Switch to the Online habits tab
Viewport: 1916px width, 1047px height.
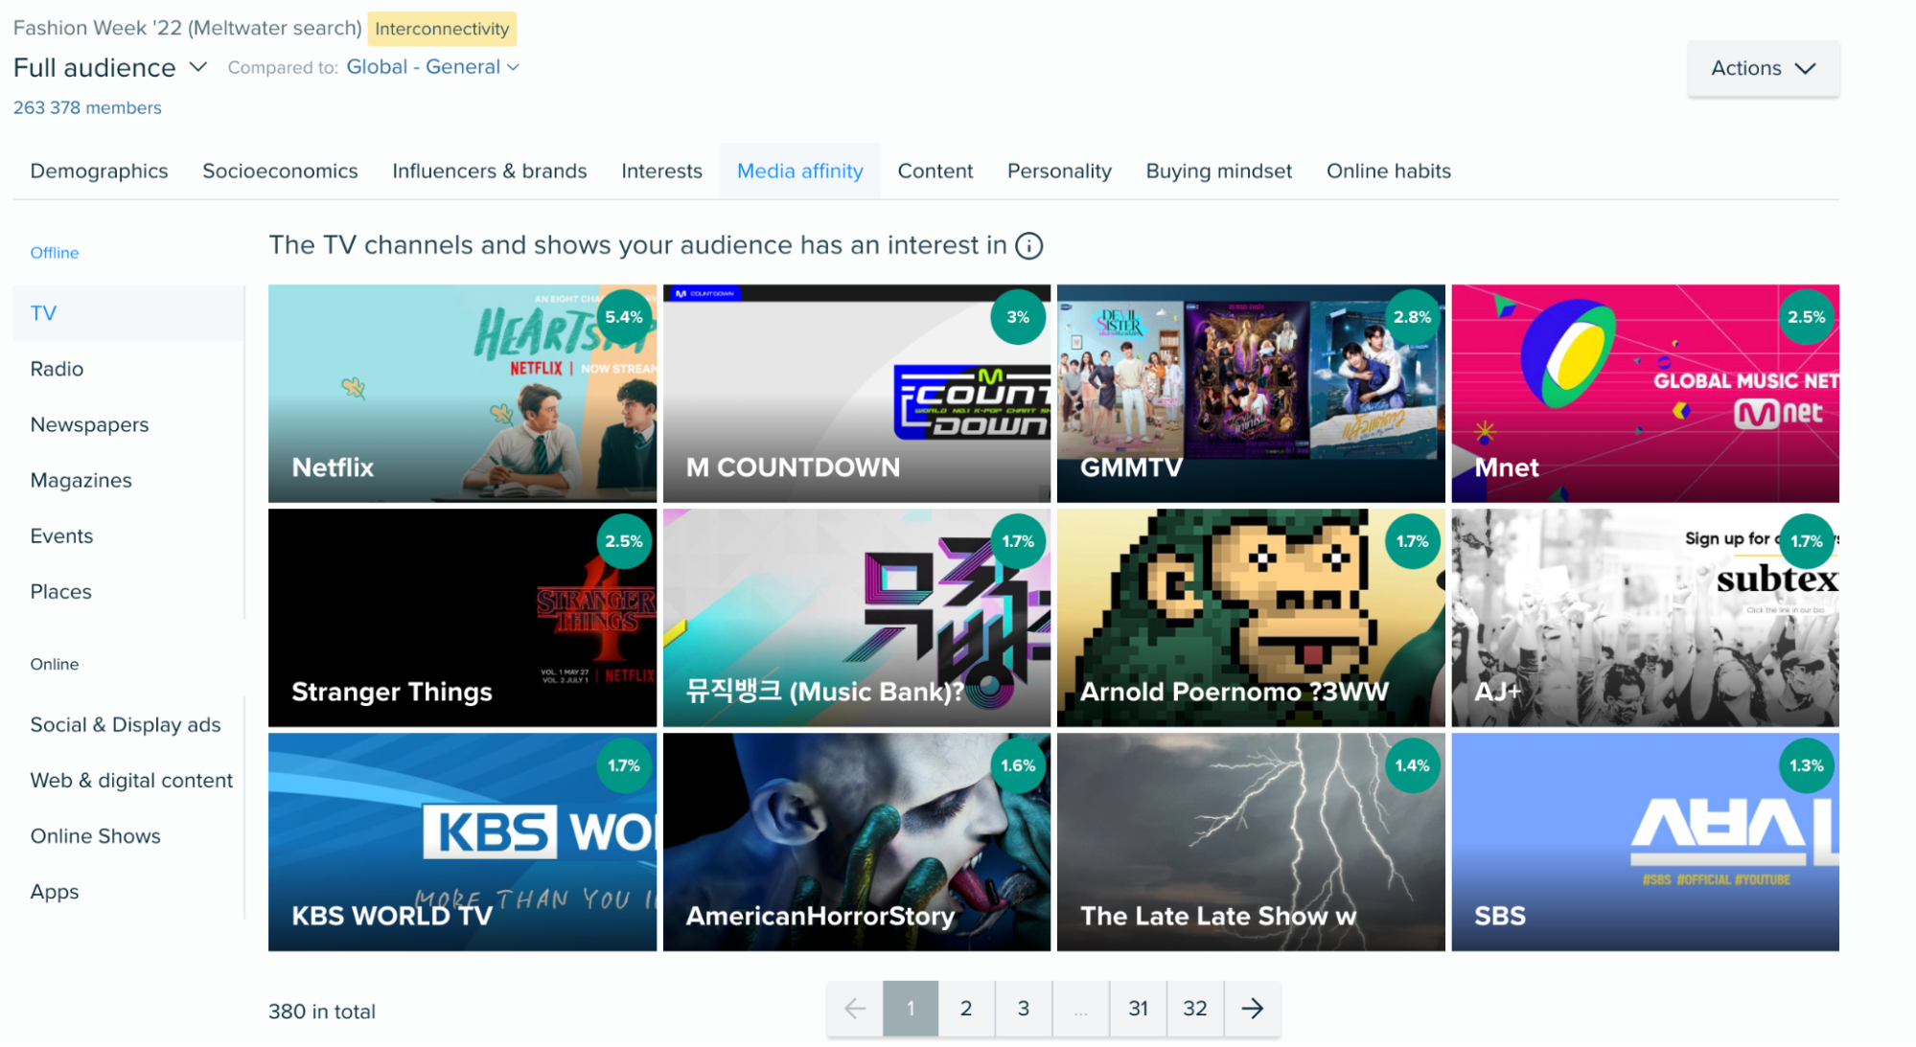tap(1388, 171)
